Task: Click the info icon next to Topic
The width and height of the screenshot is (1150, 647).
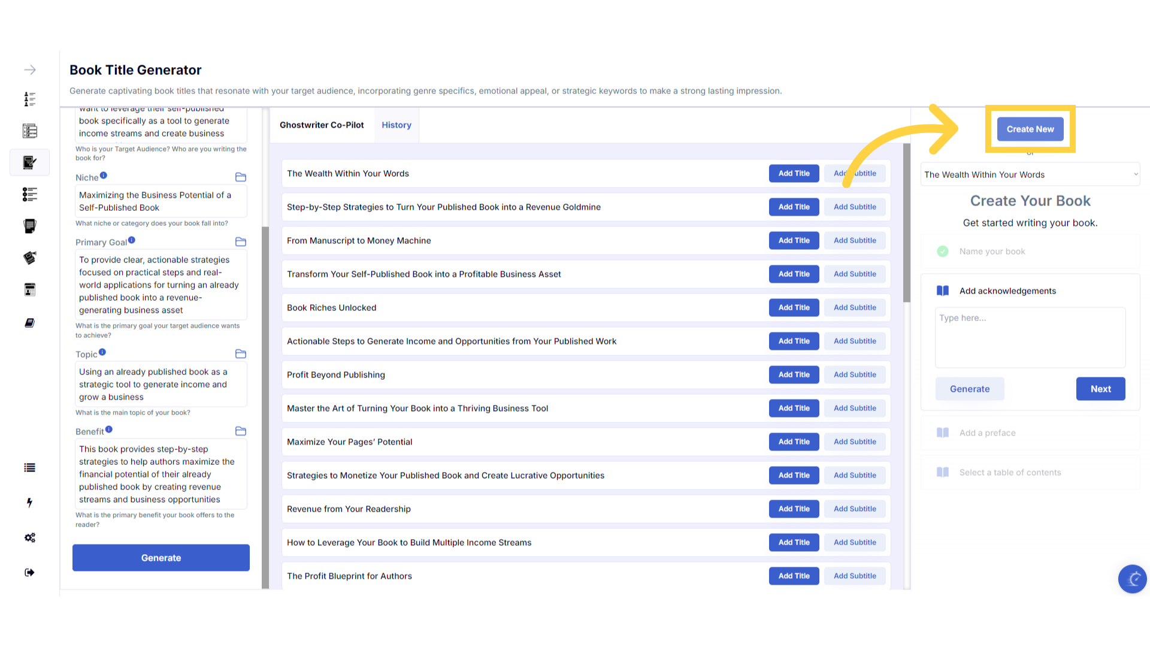Action: pyautogui.click(x=102, y=352)
